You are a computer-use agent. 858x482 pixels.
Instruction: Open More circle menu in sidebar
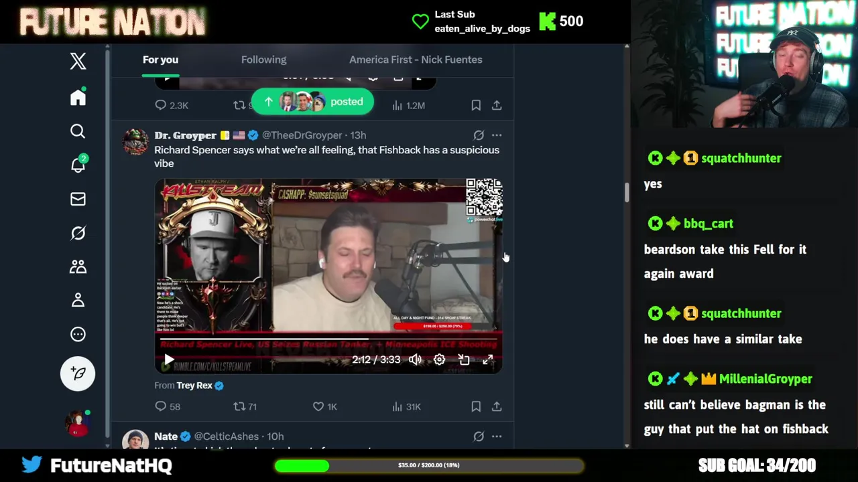point(78,334)
